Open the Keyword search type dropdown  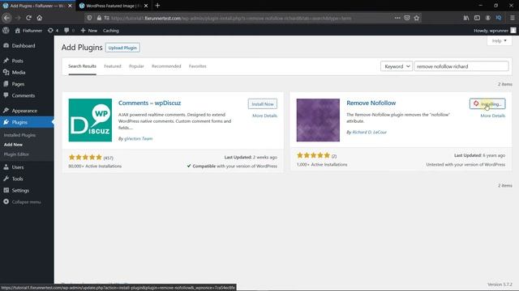coord(397,66)
